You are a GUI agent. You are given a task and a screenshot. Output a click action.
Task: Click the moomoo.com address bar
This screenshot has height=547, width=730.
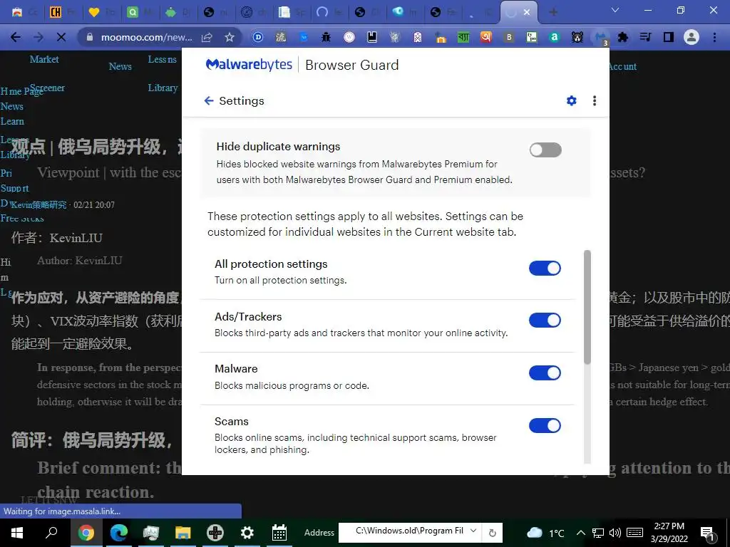coord(146,37)
